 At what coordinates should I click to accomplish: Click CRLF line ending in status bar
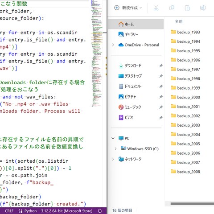tap(9, 211)
